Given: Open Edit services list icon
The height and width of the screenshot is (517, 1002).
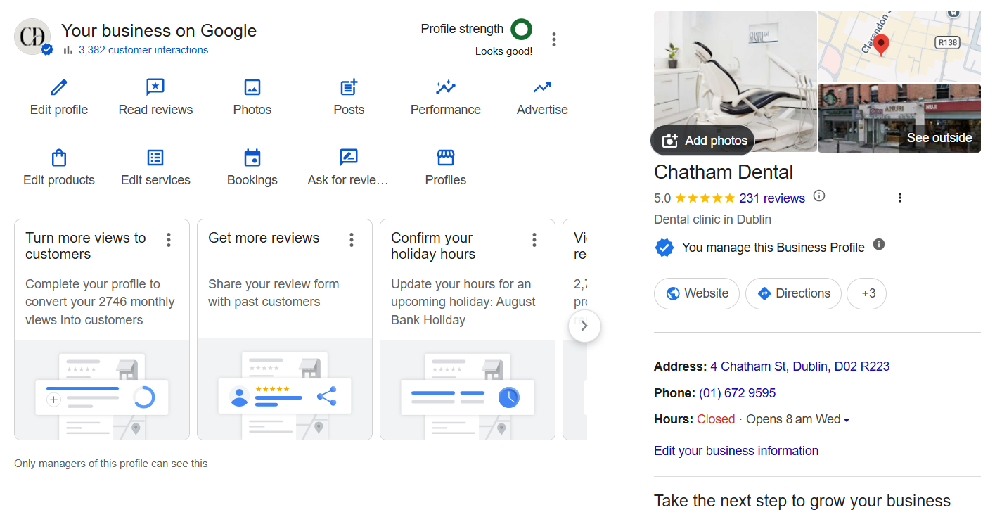Looking at the screenshot, I should pos(155,158).
